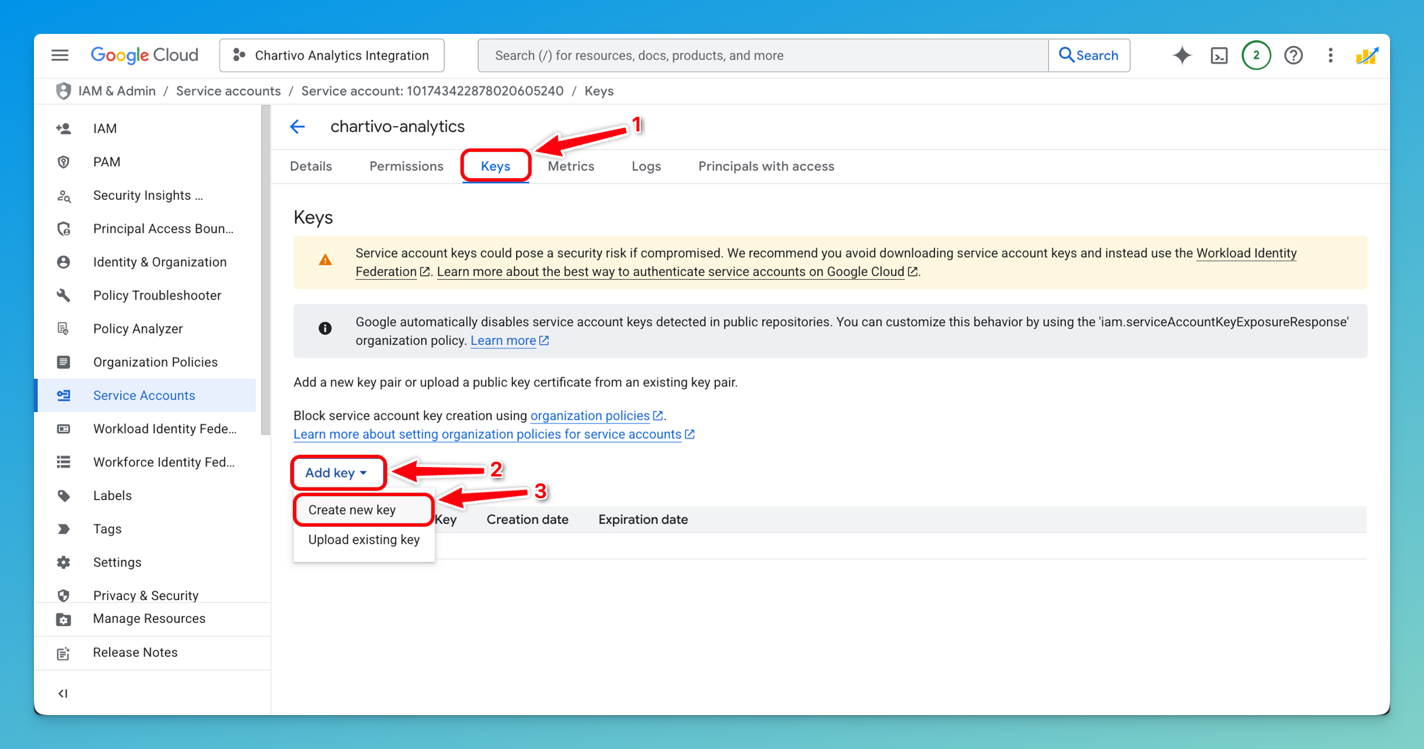This screenshot has width=1424, height=749.
Task: Open the help question mark icon
Action: 1293,56
